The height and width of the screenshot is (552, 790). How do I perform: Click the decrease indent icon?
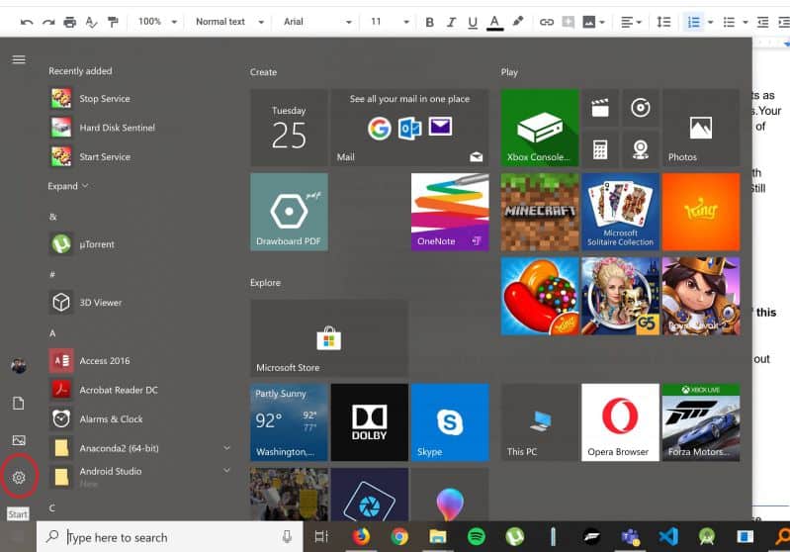pyautogui.click(x=762, y=22)
